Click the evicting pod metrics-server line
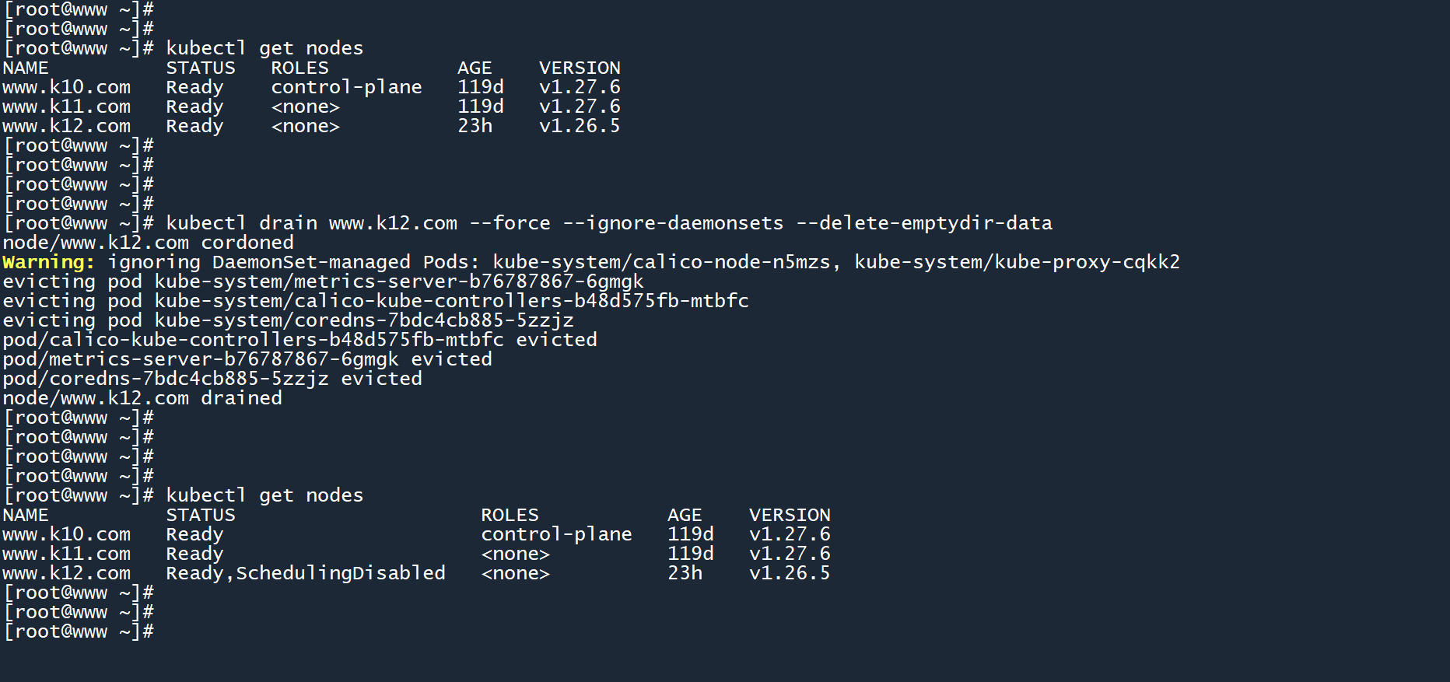Viewport: 1450px width, 682px height. pyautogui.click(x=323, y=282)
